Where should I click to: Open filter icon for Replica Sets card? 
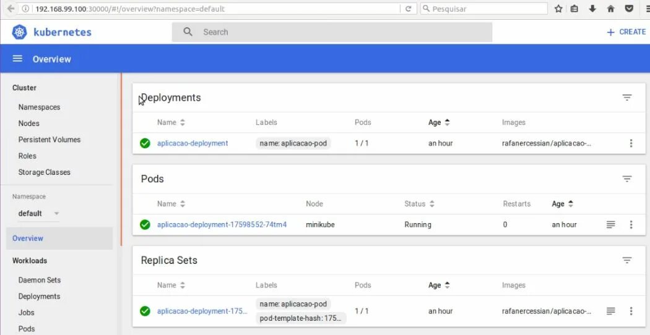point(626,260)
